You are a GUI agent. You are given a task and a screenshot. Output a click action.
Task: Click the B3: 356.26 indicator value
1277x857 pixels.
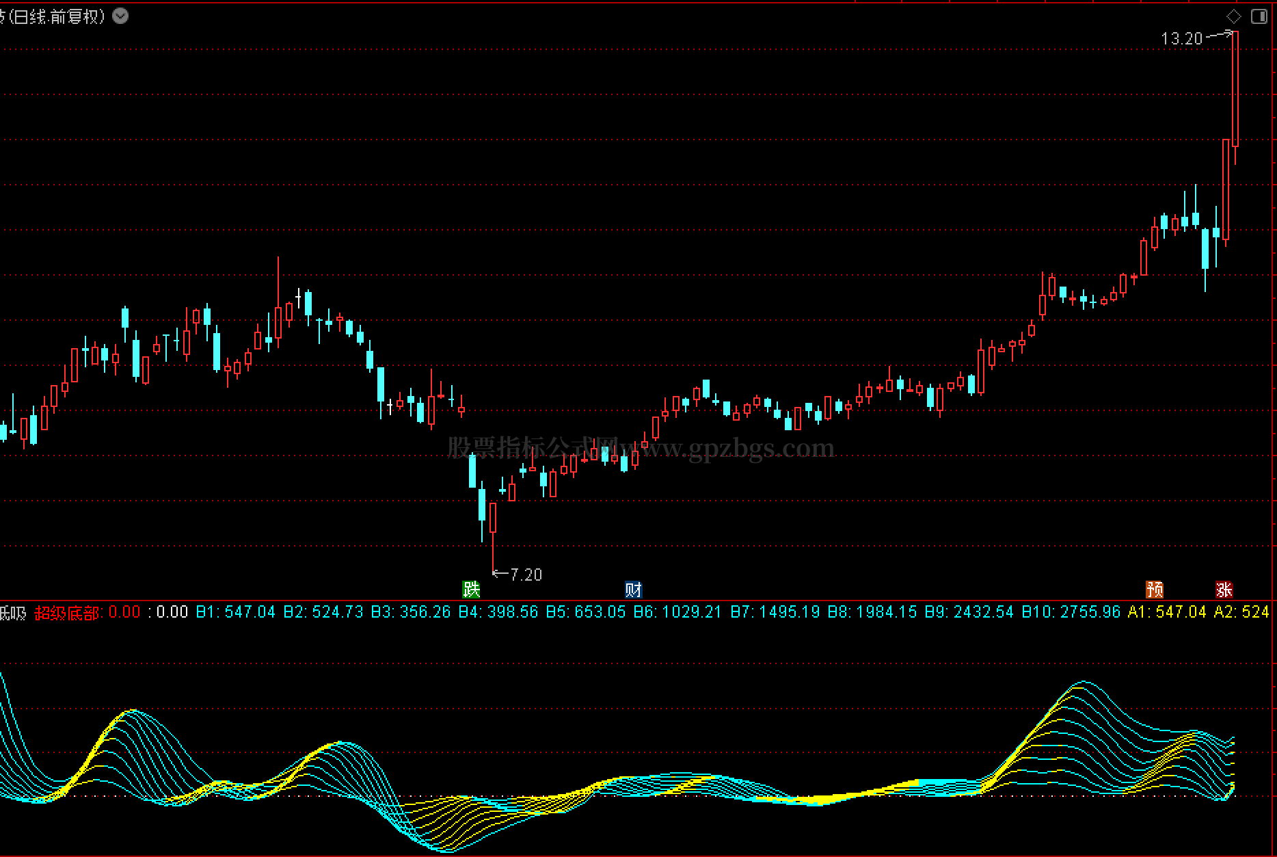click(411, 612)
